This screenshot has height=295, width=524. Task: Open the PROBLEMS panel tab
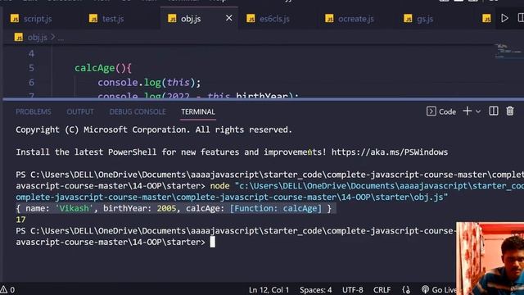point(34,111)
